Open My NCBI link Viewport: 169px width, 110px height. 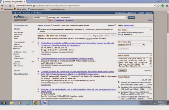pos(141,13)
